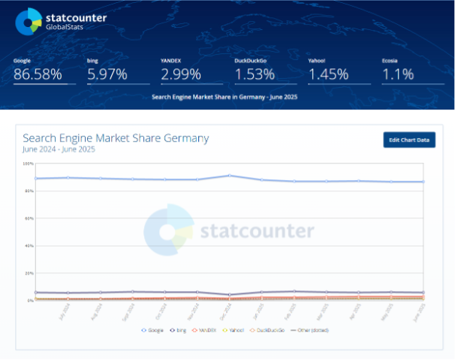Toggle the Google legend marker
The height and width of the screenshot is (360, 455).
tap(143, 330)
